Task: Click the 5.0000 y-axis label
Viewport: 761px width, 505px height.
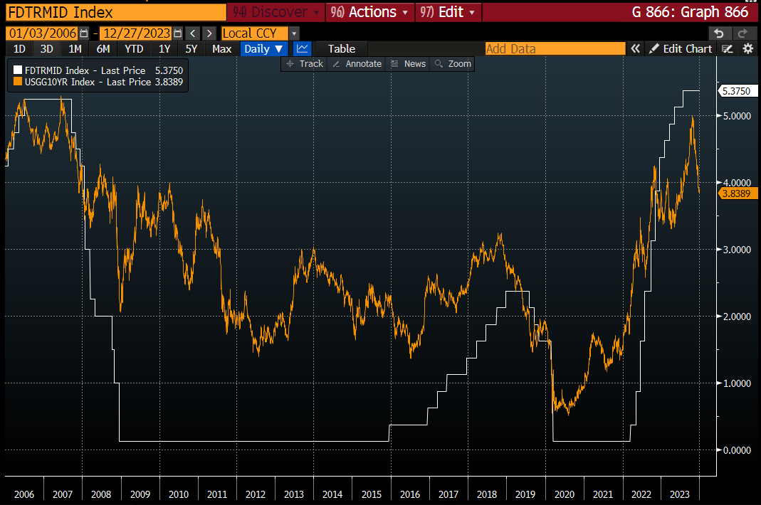Action: (x=738, y=116)
